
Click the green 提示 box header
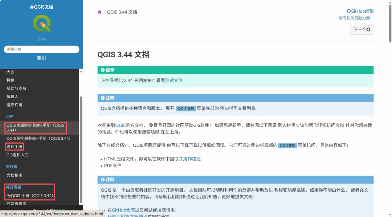[x=236, y=70]
